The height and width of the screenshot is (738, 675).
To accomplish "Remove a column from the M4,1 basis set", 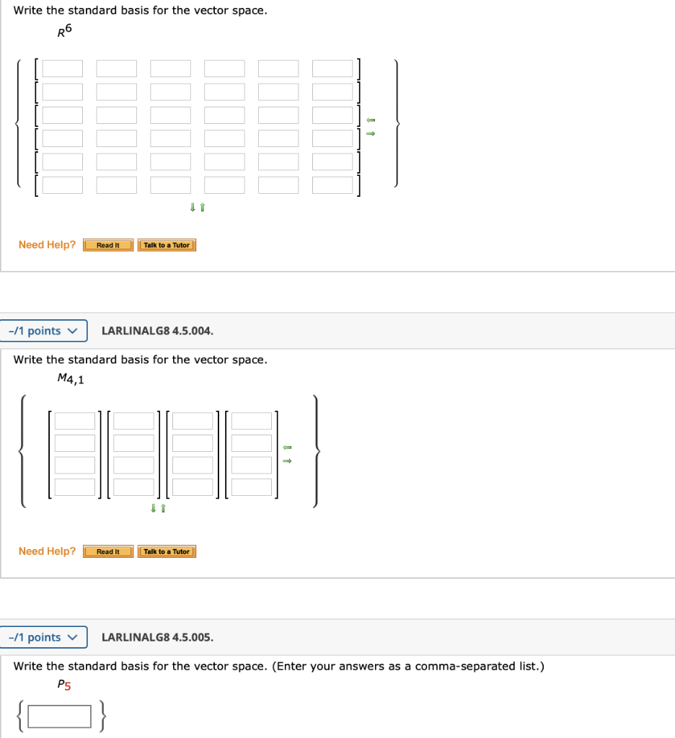I will [287, 447].
